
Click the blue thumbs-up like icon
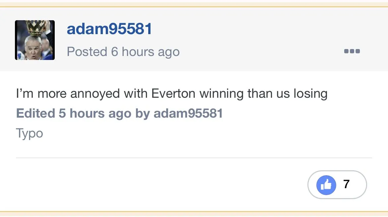[x=326, y=185]
